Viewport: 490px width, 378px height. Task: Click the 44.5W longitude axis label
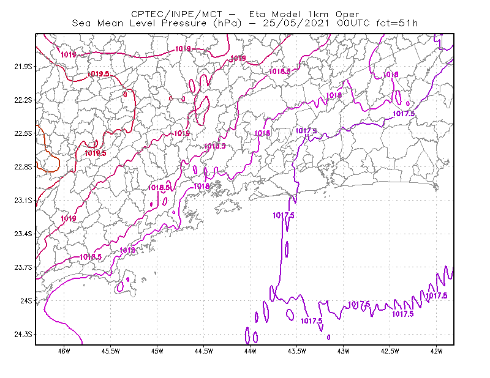204,351
